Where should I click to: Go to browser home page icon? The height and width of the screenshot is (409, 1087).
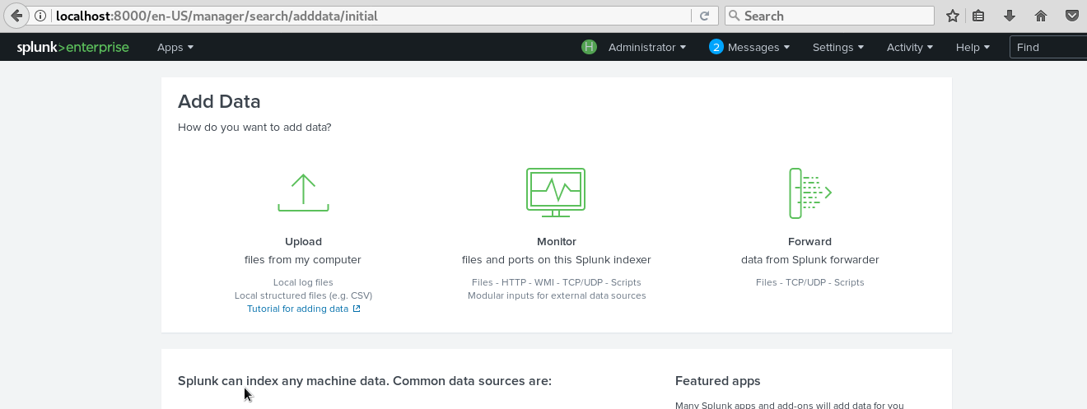[1041, 16]
